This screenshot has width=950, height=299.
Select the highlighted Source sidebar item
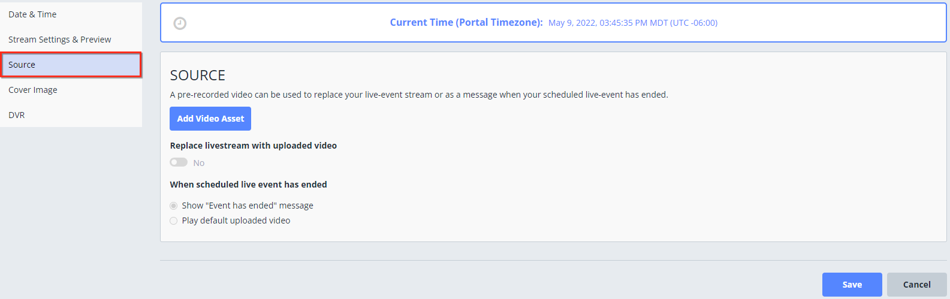pos(71,65)
